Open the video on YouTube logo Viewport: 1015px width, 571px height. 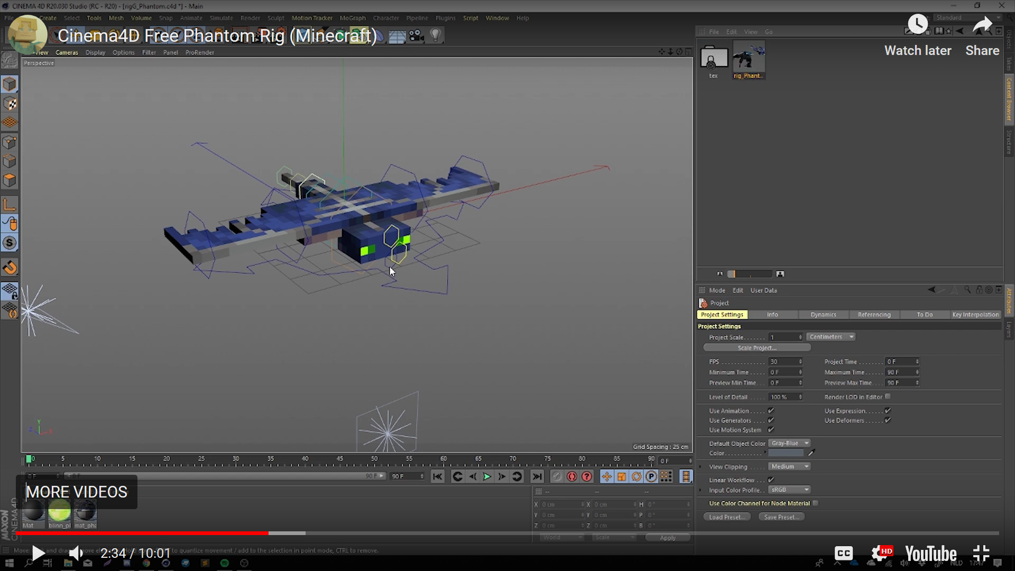(931, 554)
